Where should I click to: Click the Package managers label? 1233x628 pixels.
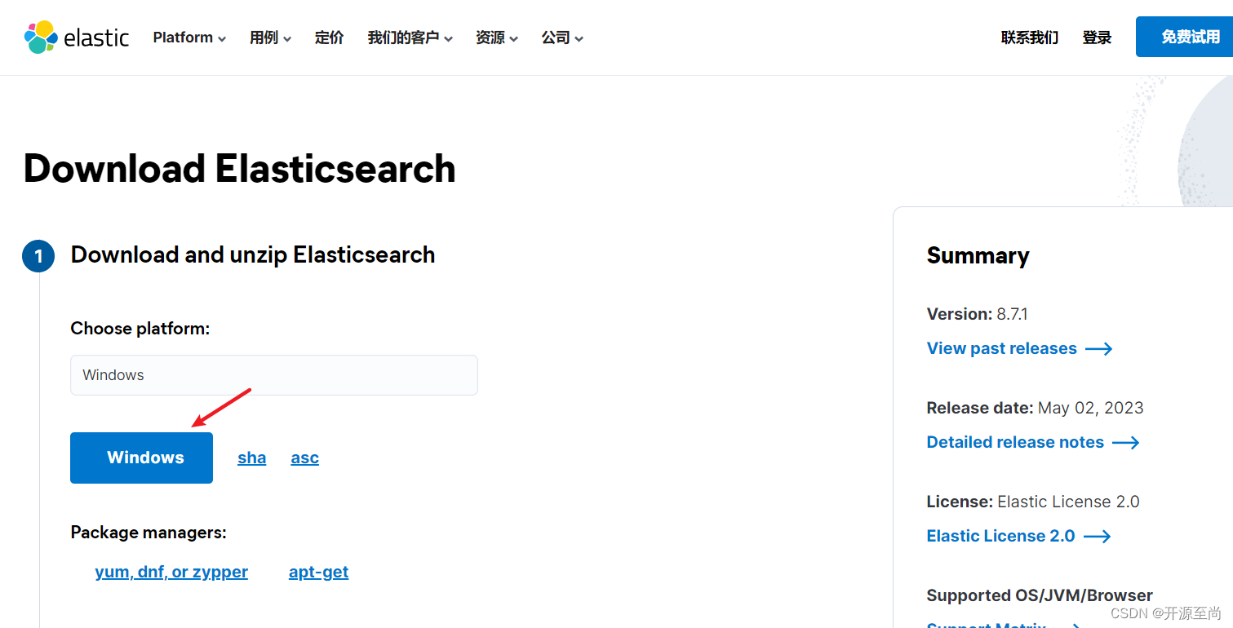coord(149,533)
